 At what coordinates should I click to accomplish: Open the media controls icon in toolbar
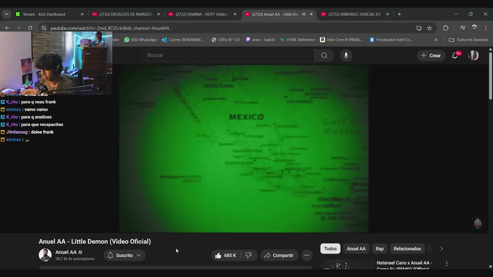click(463, 28)
